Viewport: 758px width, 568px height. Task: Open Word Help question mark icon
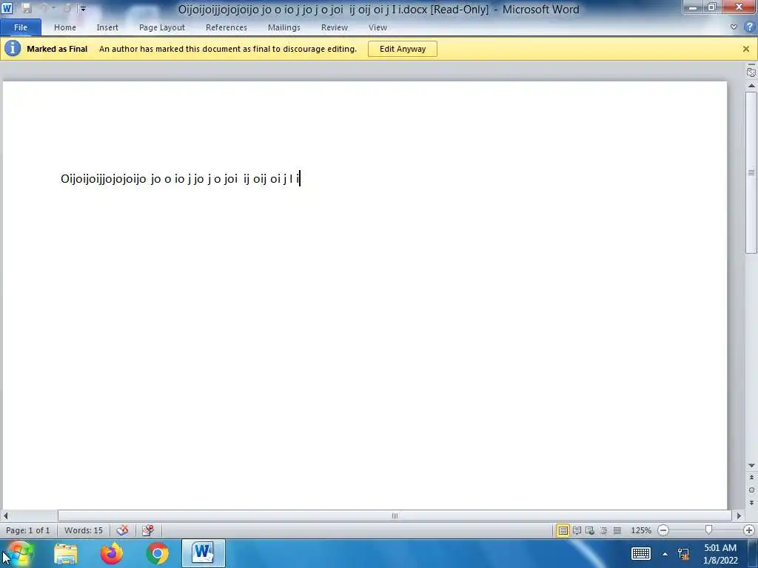pos(750,27)
